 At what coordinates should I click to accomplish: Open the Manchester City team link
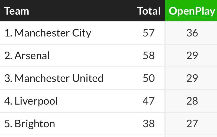point(53,33)
